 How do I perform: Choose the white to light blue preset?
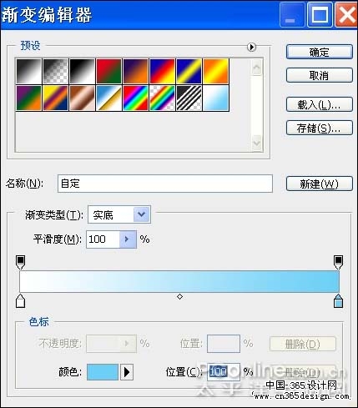pos(215,98)
